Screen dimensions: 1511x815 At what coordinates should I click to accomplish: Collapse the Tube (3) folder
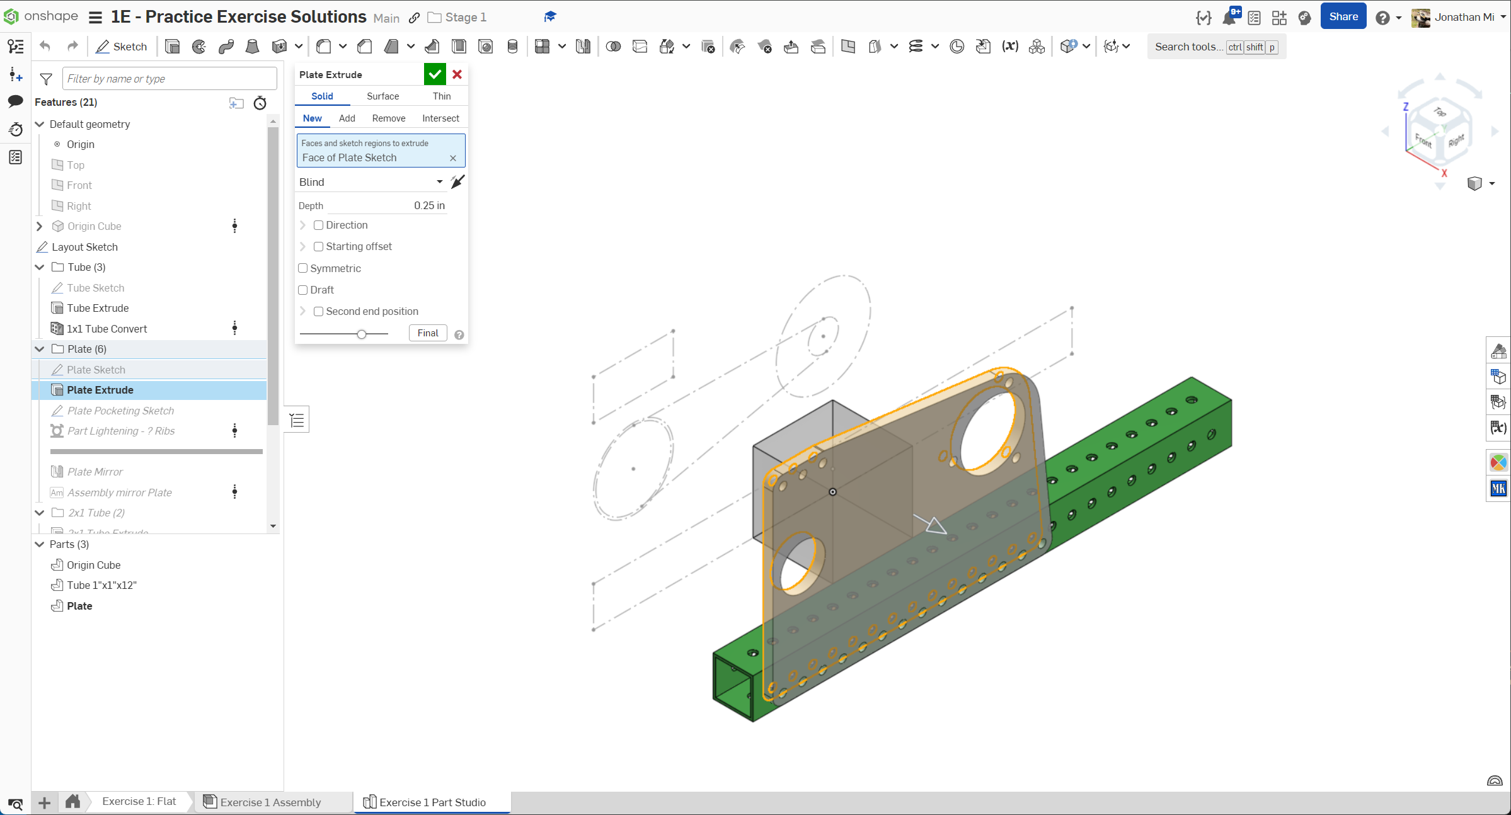click(40, 267)
